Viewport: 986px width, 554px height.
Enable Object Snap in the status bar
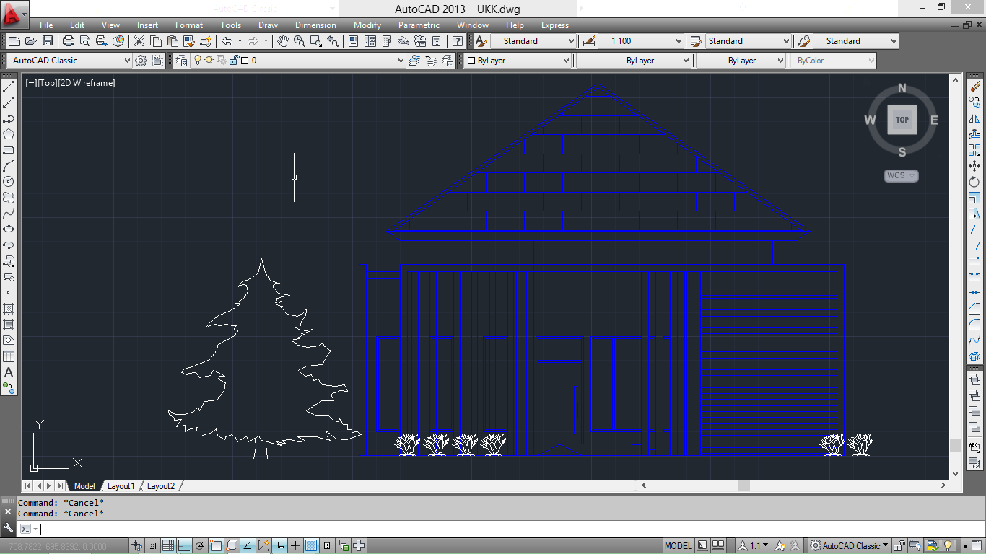tap(214, 545)
